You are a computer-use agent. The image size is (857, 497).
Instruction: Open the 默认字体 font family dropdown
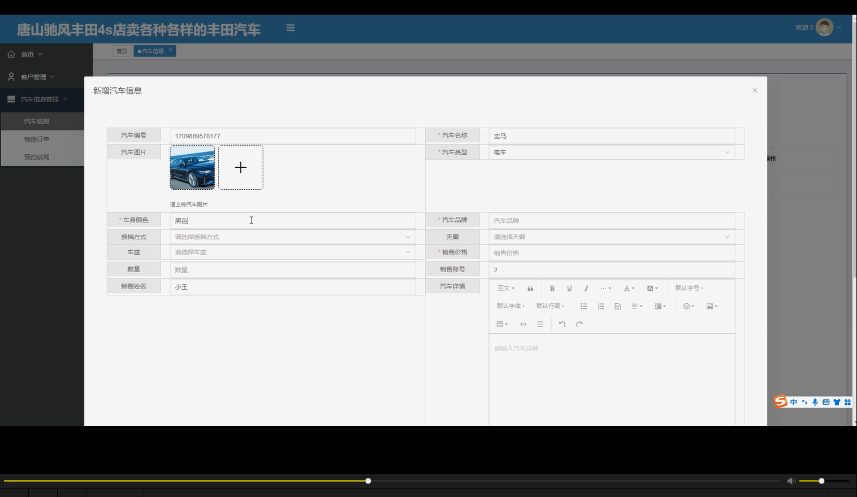click(511, 306)
